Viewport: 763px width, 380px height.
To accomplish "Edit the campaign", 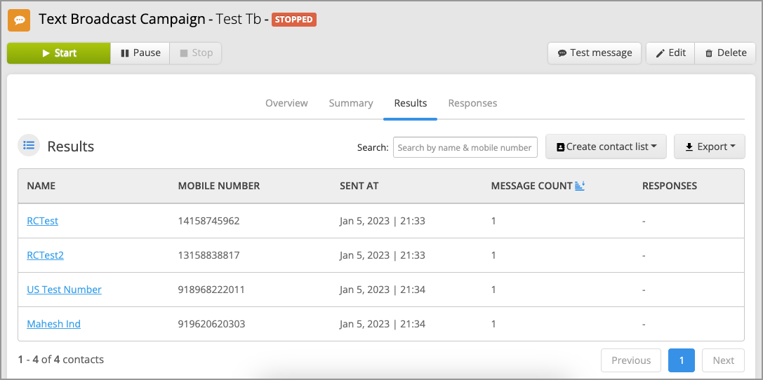I will pyautogui.click(x=670, y=53).
